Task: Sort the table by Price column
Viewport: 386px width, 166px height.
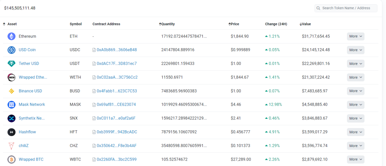Action: [x=229, y=24]
